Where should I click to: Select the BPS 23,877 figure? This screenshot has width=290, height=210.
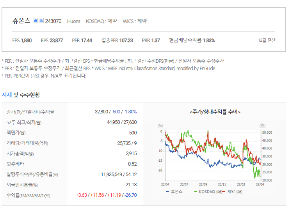[52, 41]
